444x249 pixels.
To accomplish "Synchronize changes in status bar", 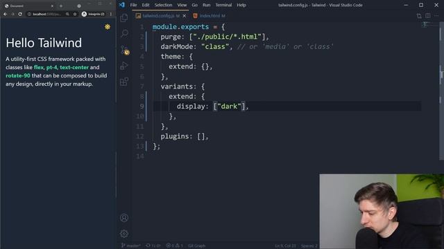I will [x=153, y=246].
